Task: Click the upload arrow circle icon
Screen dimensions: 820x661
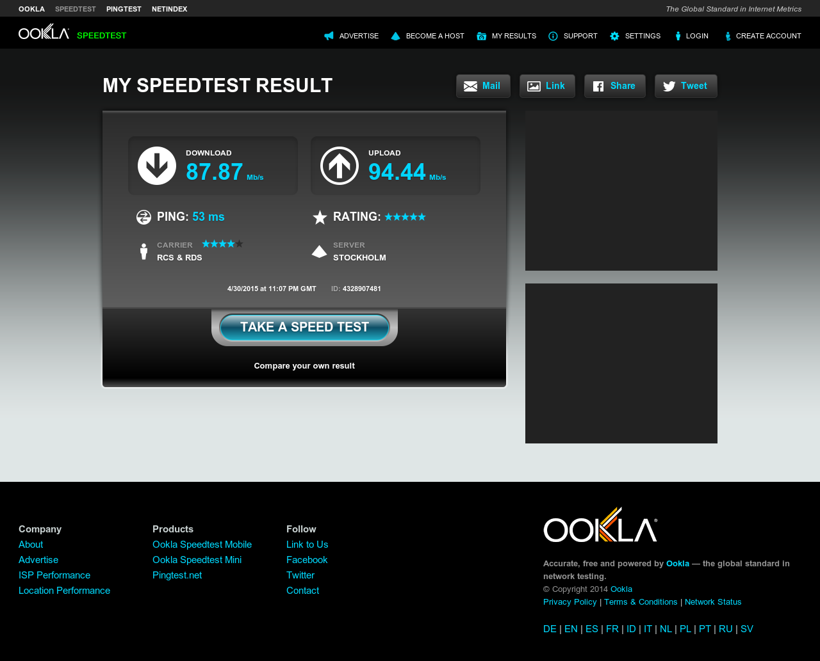Action: [340, 166]
